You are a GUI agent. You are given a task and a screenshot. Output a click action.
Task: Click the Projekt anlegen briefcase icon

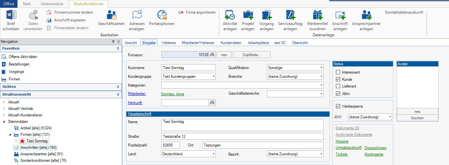(x=248, y=15)
